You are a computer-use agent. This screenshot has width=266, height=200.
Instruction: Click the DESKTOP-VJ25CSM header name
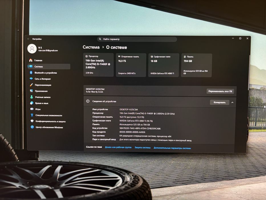(x=95, y=89)
